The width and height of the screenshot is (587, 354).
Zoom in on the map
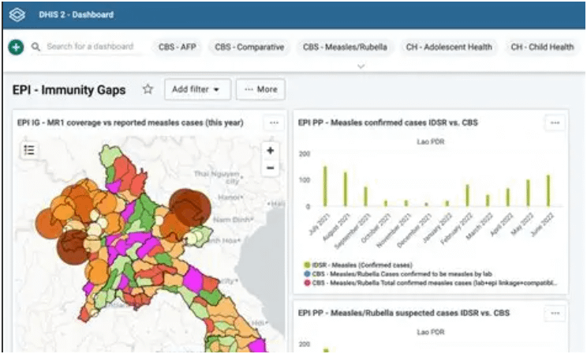click(x=271, y=150)
